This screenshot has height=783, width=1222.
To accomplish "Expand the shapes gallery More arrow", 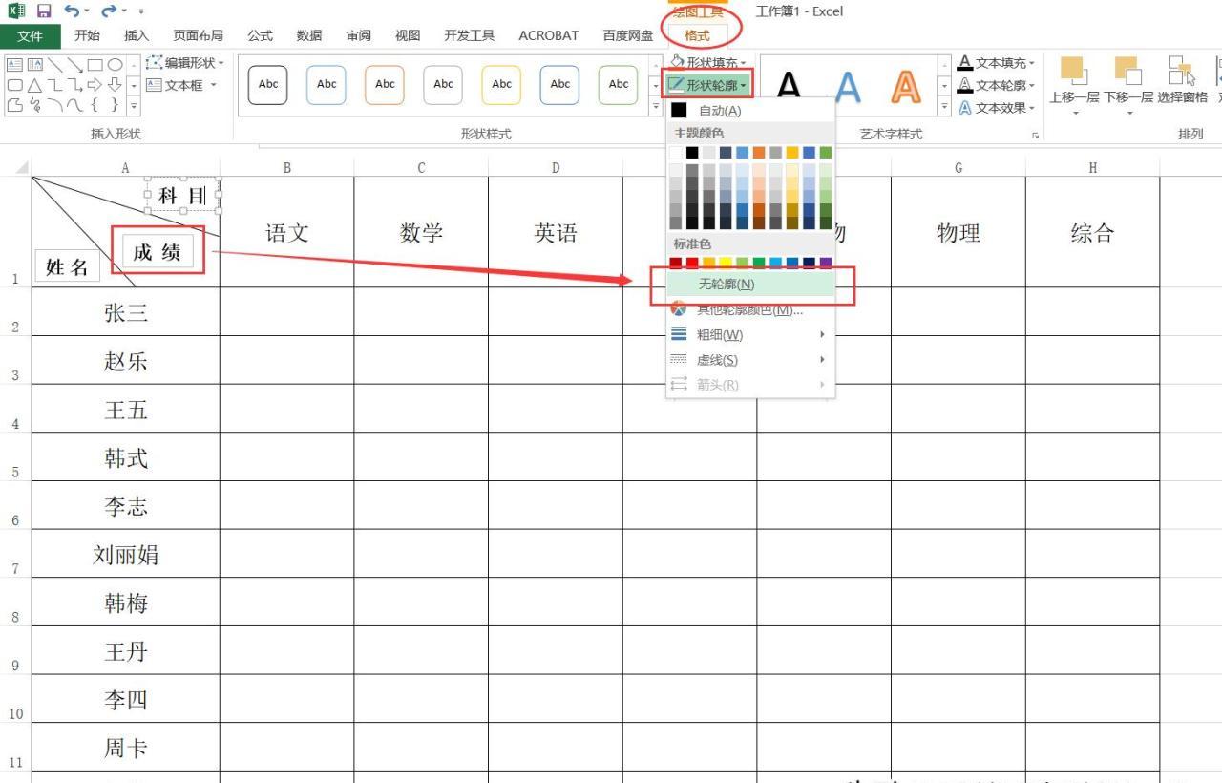I will click(x=133, y=106).
